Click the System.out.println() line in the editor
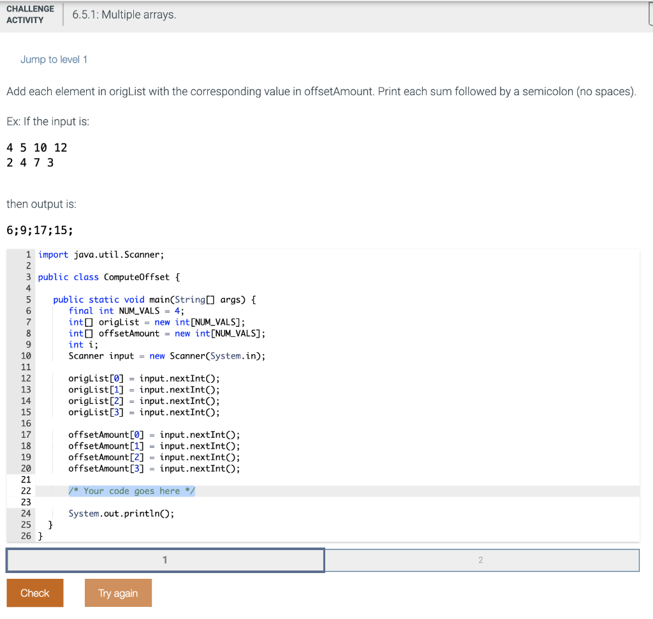This screenshot has width=653, height=619. (x=121, y=514)
